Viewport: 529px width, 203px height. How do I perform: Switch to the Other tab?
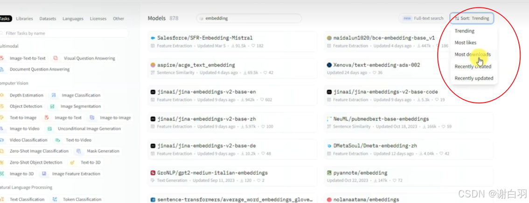click(118, 19)
